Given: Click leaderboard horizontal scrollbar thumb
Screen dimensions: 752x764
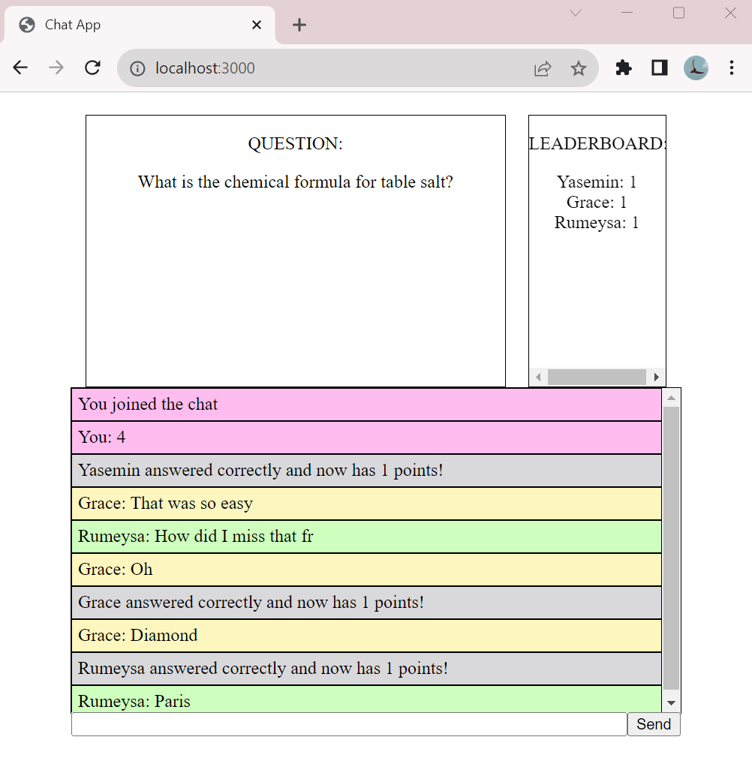Looking at the screenshot, I should pyautogui.click(x=597, y=377).
